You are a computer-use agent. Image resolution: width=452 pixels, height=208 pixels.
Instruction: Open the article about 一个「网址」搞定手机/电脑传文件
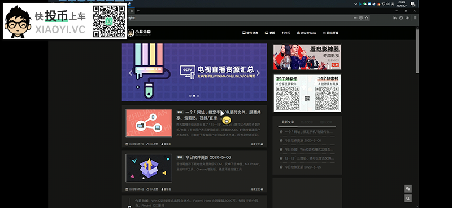click(219, 115)
